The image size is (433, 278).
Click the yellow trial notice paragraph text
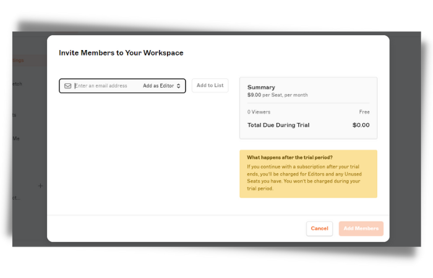click(x=304, y=178)
